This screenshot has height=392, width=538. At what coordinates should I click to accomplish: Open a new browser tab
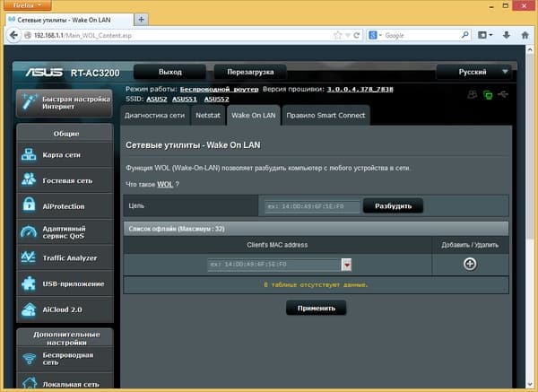141,20
